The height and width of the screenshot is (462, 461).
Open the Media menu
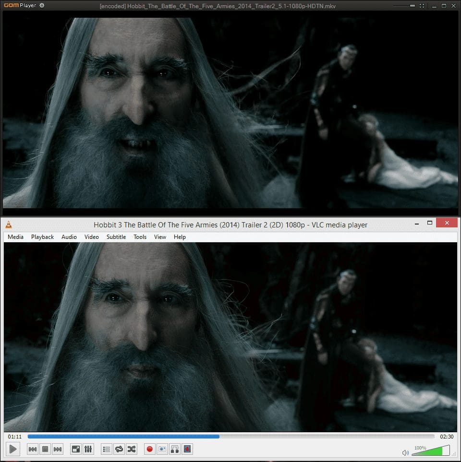click(x=16, y=237)
